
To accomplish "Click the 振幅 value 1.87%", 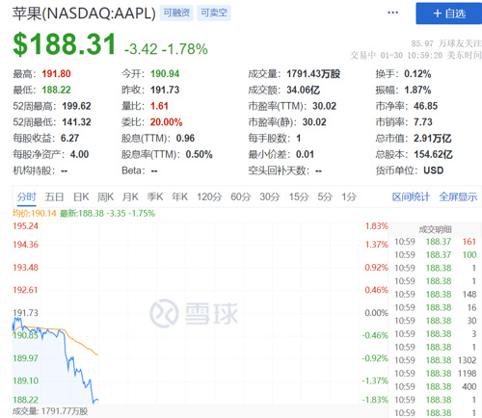I will point(417,90).
